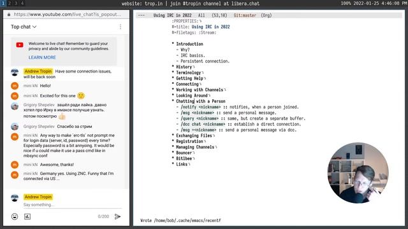Expand the Exchanging Files heading

pyautogui.click(x=194, y=135)
